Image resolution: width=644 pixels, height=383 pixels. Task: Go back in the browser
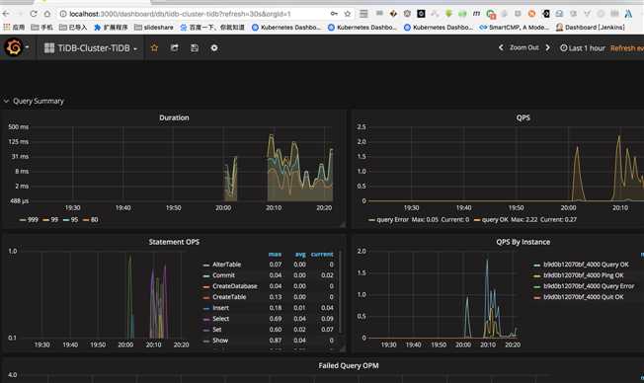pyautogui.click(x=6, y=14)
